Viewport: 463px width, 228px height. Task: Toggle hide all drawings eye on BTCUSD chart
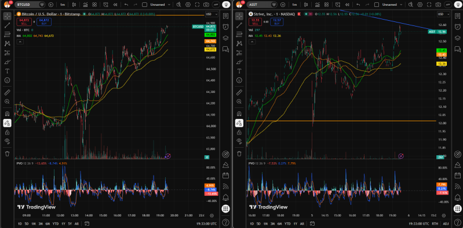tap(8, 141)
